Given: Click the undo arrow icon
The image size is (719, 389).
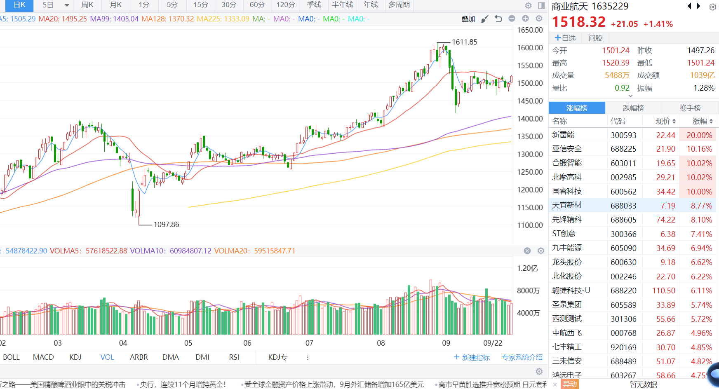Looking at the screenshot, I should click(498, 19).
